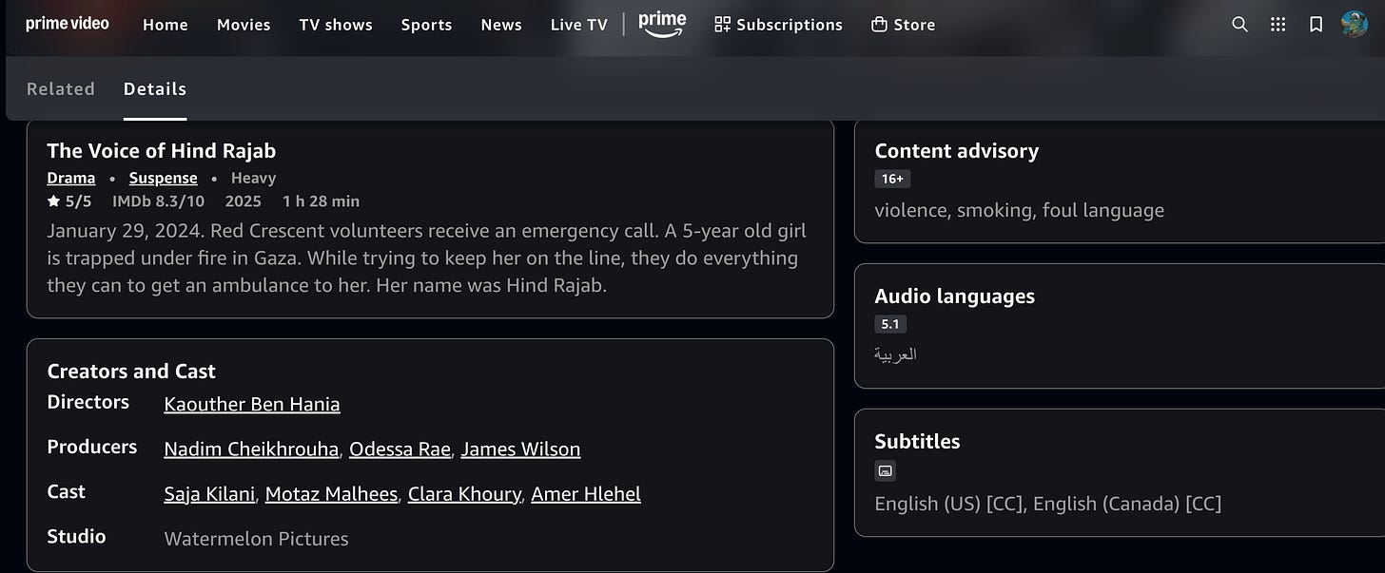Open producer James Wilson link
This screenshot has height=573, width=1385.
520,449
